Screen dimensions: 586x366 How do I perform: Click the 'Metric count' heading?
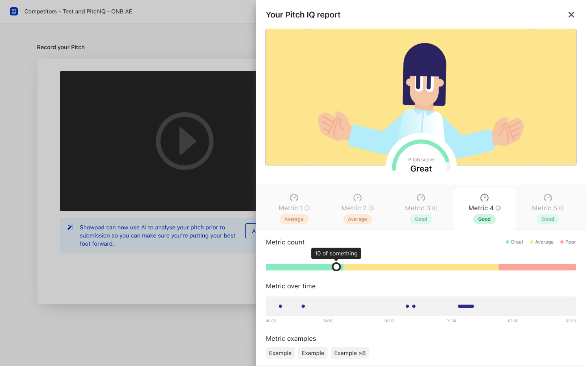[285, 242]
